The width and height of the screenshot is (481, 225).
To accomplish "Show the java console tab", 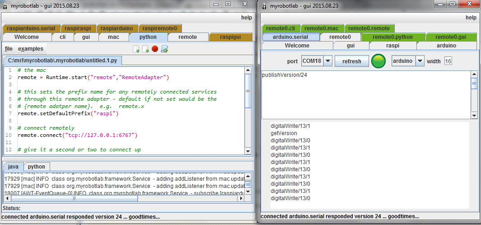I will [x=13, y=167].
